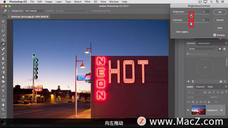Toggle Use Legacy checkbox
228x128 pixels.
tap(174, 32)
